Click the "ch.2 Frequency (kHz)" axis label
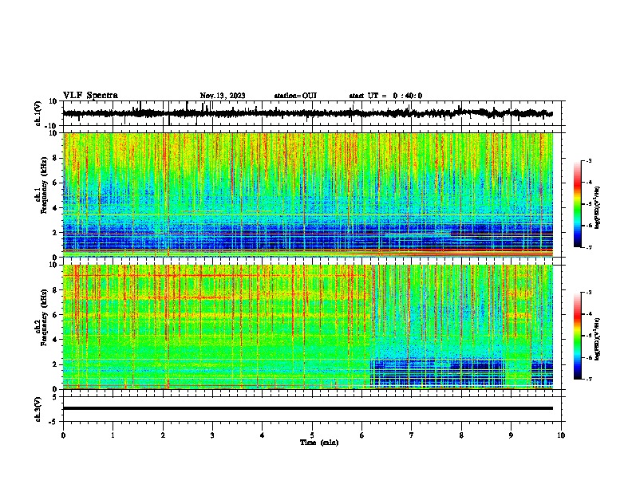Viewport: 632px width, 488px height. coord(41,317)
